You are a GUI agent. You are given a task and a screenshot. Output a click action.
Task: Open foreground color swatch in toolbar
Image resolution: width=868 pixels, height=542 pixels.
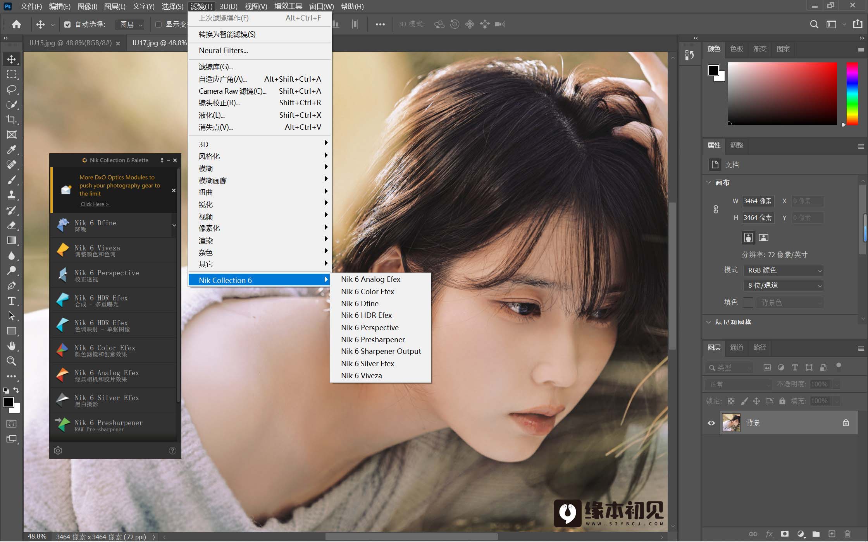9,402
